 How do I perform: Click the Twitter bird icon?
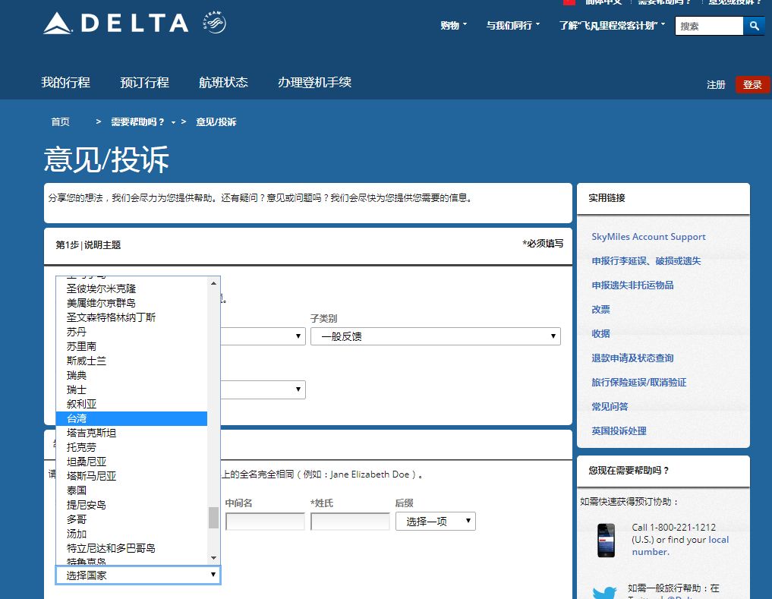[x=604, y=592]
